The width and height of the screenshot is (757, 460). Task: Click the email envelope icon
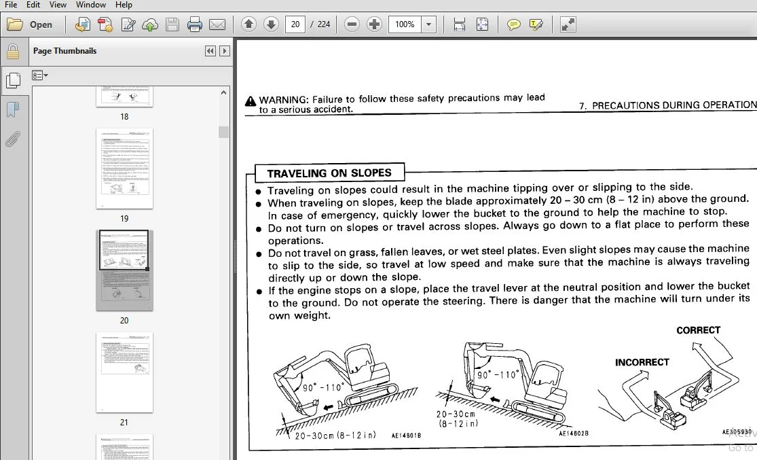tap(217, 24)
